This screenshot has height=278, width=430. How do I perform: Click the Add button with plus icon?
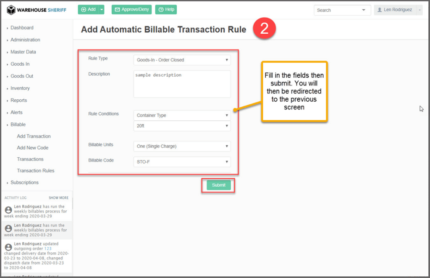88,10
